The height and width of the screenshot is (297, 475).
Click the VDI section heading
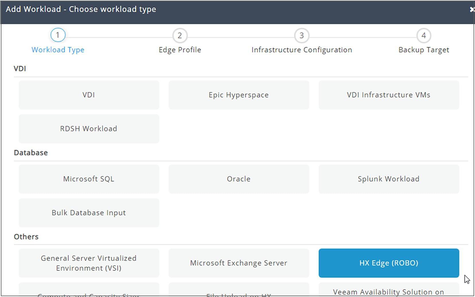point(20,69)
